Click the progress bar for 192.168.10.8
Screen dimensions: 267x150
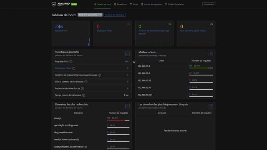[201, 75]
